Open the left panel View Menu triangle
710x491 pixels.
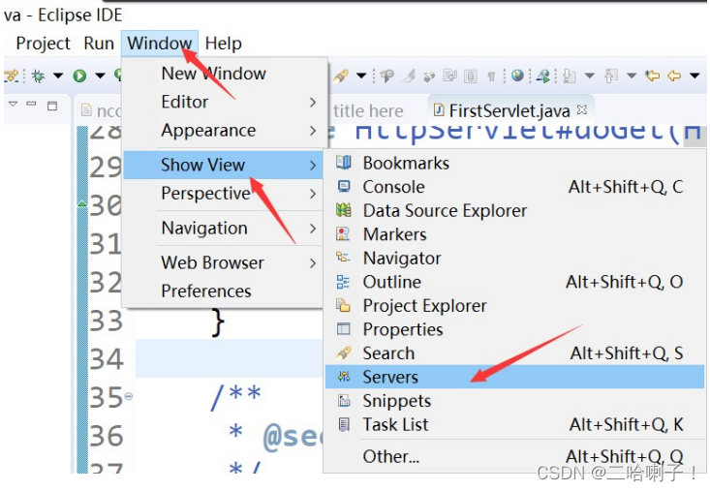tap(14, 104)
